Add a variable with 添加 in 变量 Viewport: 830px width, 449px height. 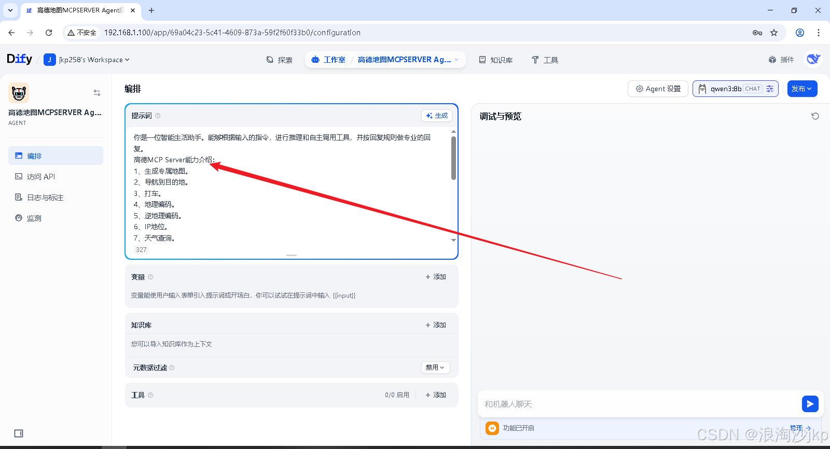coord(436,277)
